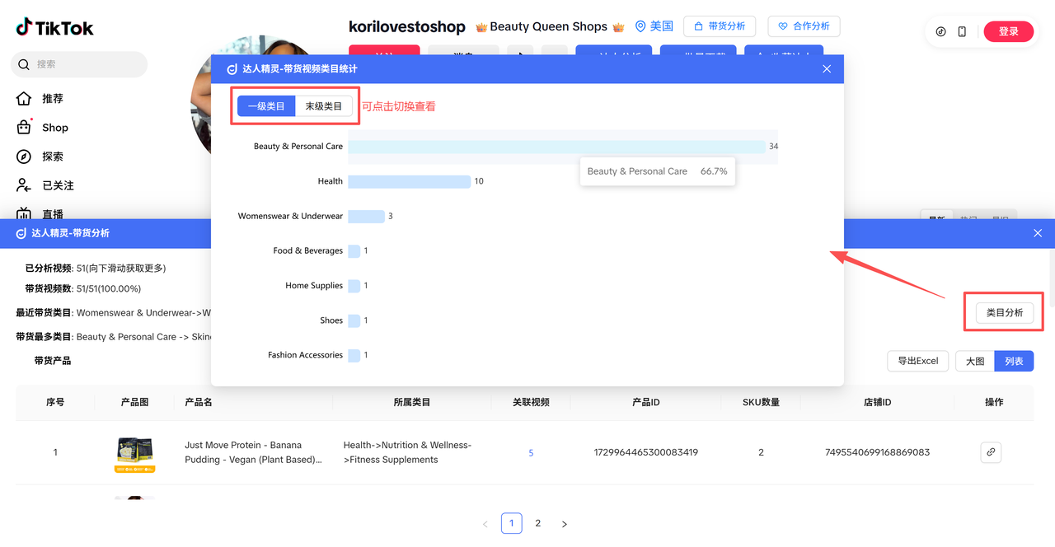Switch to 末级类目 category view
The height and width of the screenshot is (547, 1055).
(x=324, y=106)
